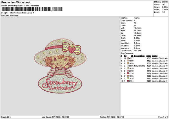Click the 'Natural White' description text
Screen dimensions: 169x119
point(140,66)
